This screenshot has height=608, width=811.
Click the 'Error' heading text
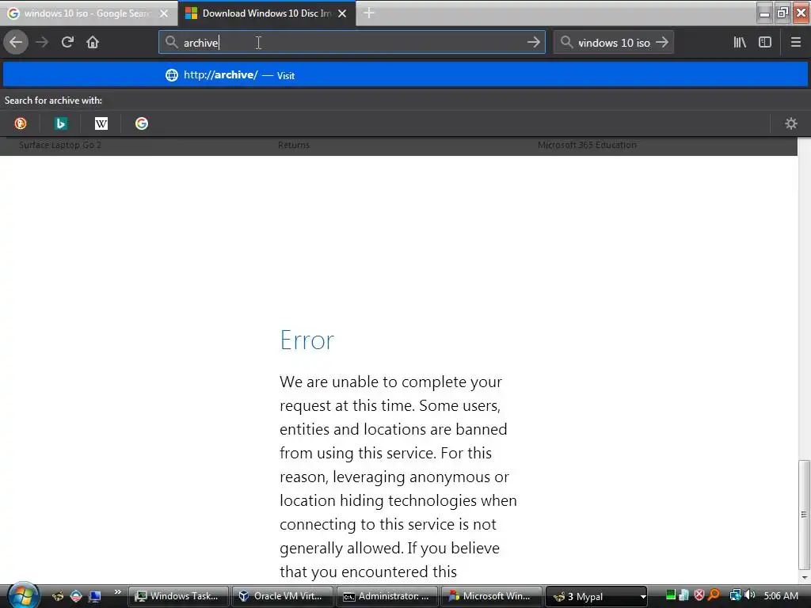[307, 340]
